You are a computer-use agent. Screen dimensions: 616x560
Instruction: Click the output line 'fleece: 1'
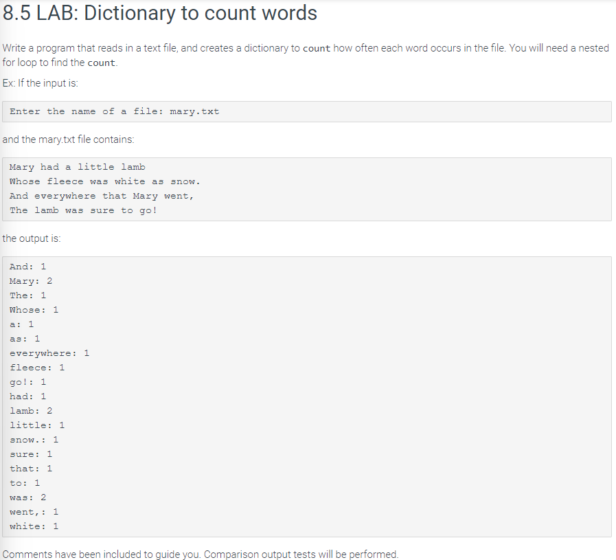[37, 368]
